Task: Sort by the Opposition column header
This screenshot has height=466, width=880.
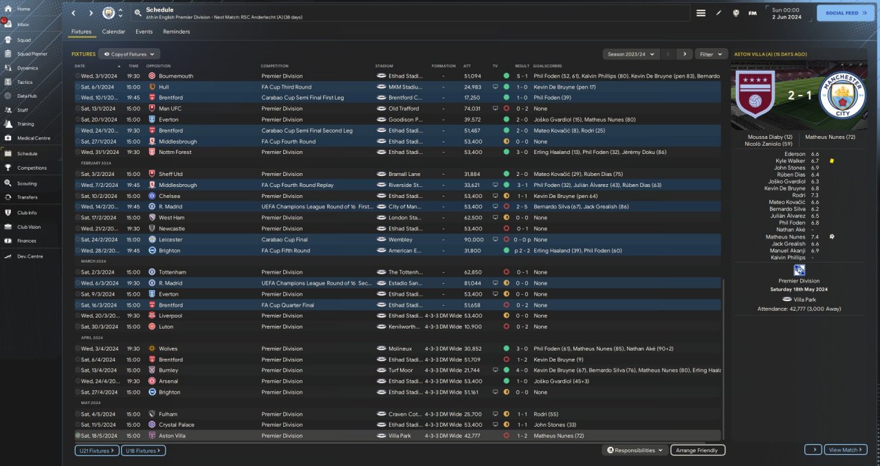Action: [x=158, y=66]
